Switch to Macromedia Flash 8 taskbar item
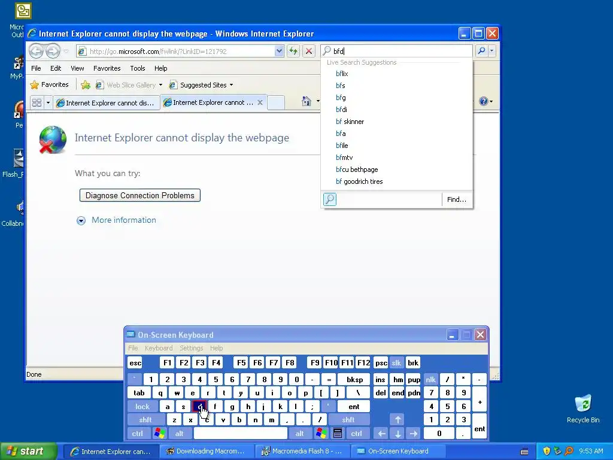 tap(302, 452)
